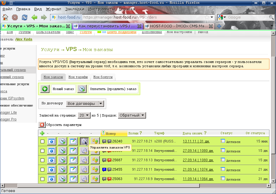Screen dimensions: 276x194
Task: Open the Все договоры contract dropdown
Action: tap(85, 104)
